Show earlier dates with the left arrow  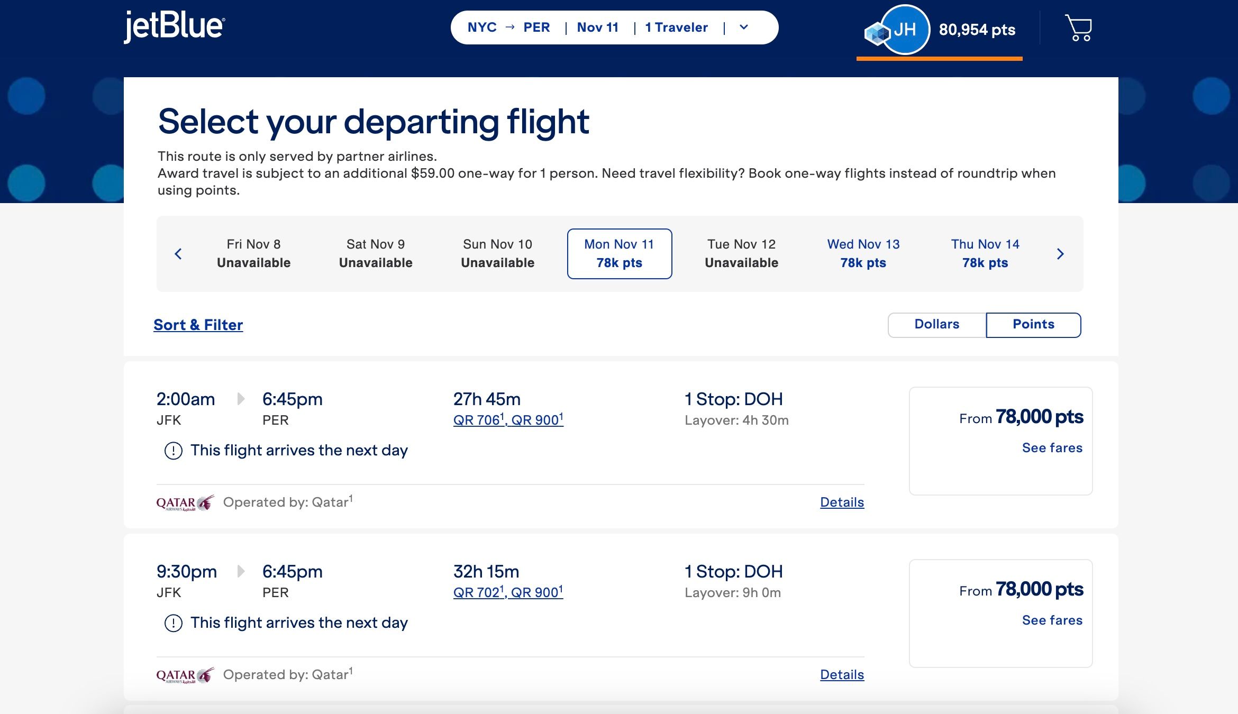[x=178, y=254]
